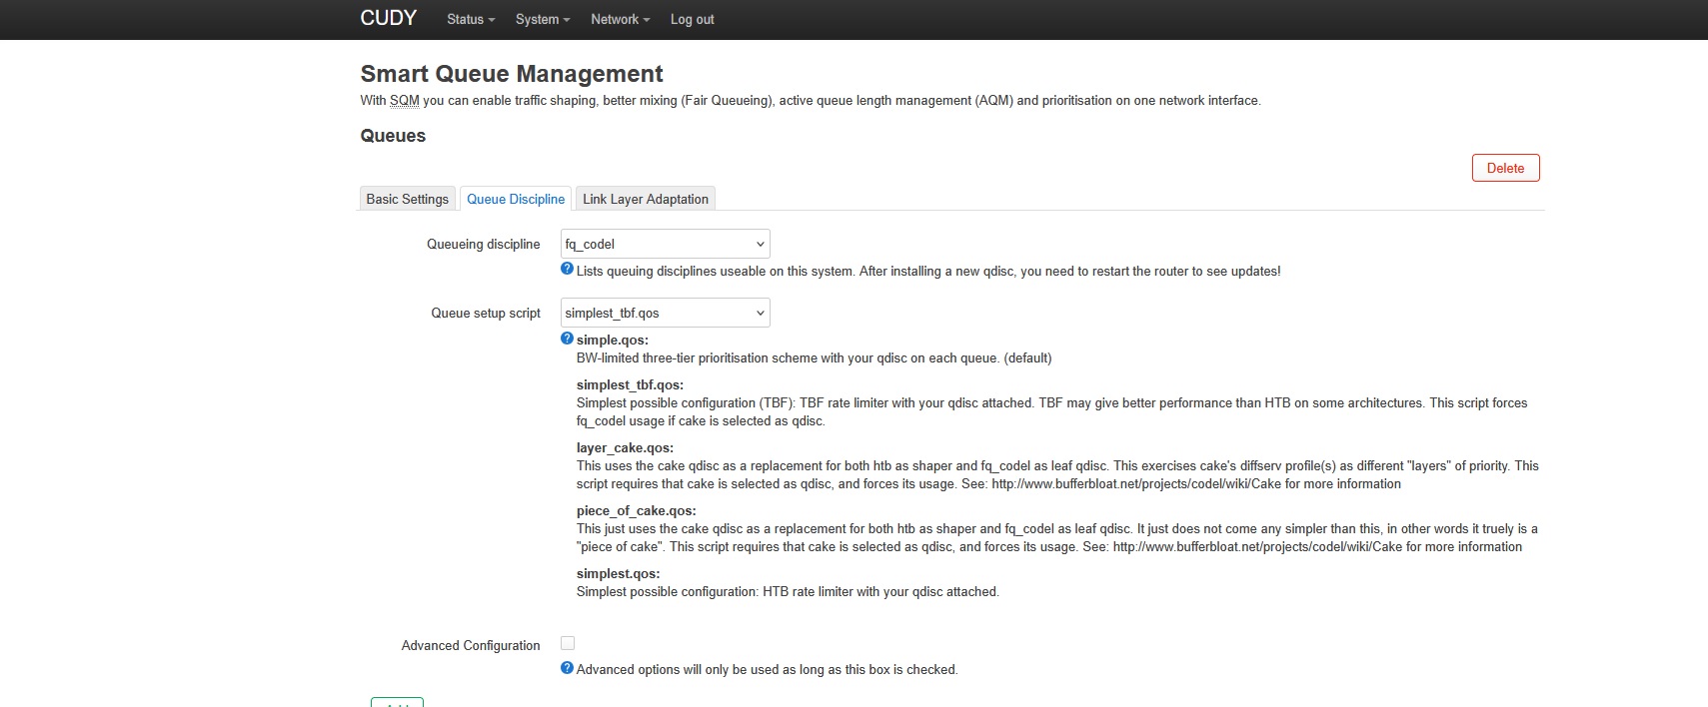The width and height of the screenshot is (1708, 707).
Task: Click the Log out link
Action: click(692, 19)
